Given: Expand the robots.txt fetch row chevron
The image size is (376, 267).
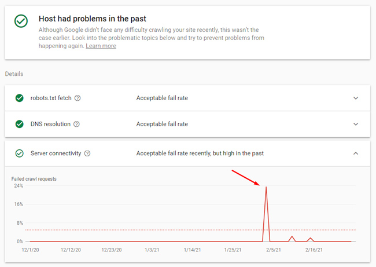Looking at the screenshot, I should click(356, 98).
